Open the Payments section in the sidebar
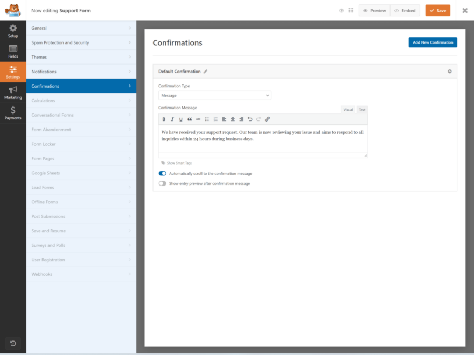 (x=13, y=113)
